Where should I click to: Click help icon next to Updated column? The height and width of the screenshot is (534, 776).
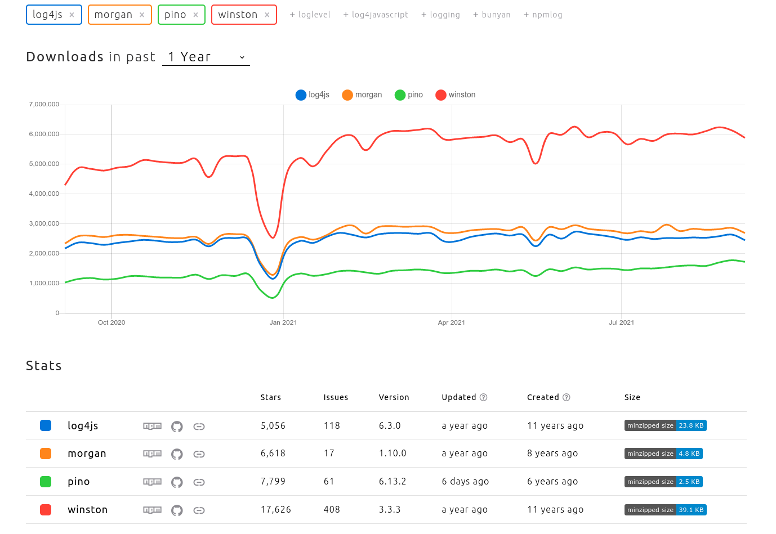[x=483, y=397]
